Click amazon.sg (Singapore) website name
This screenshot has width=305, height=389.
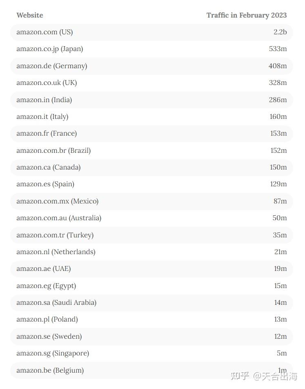click(53, 353)
